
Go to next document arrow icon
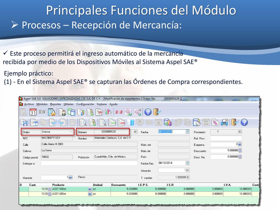62,122
